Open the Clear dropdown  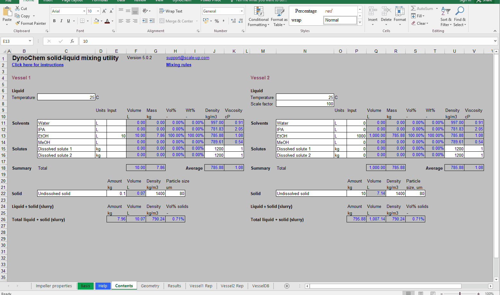click(420, 23)
